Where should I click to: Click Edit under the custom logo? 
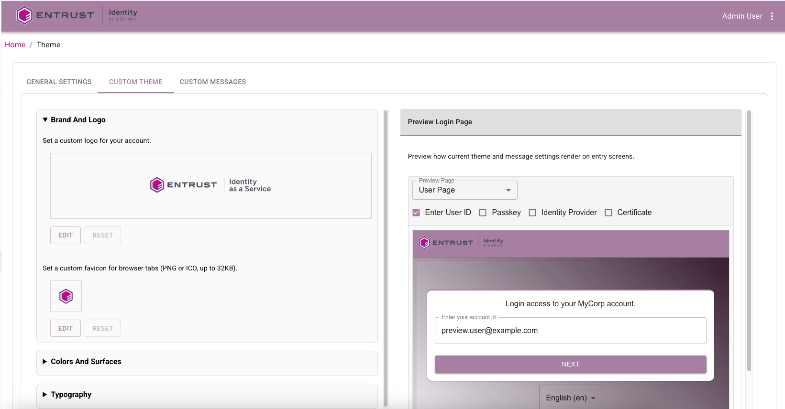pos(66,236)
